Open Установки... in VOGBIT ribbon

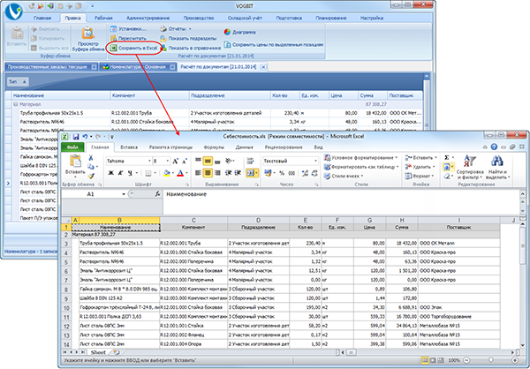click(128, 29)
